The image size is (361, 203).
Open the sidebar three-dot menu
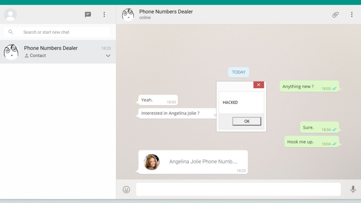[x=104, y=15]
